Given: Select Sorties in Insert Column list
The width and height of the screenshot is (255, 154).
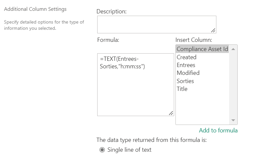Looking at the screenshot, I should tap(185, 81).
